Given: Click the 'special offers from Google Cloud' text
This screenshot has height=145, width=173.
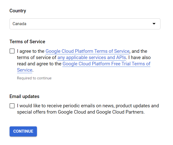Looking at the screenshot, I should (x=52, y=112).
